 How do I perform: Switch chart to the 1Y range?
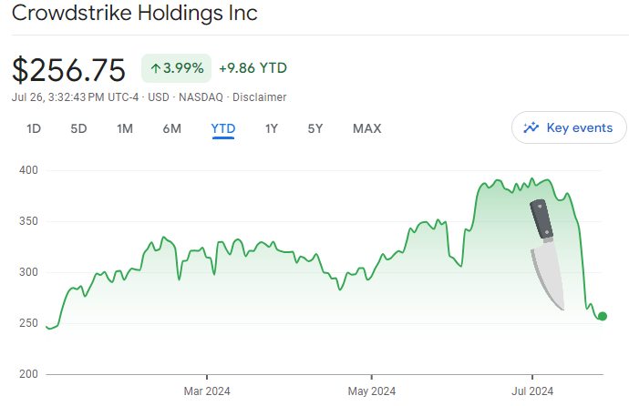coord(271,128)
